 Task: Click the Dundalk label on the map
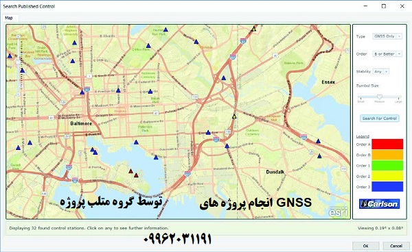pyautogui.click(x=275, y=172)
